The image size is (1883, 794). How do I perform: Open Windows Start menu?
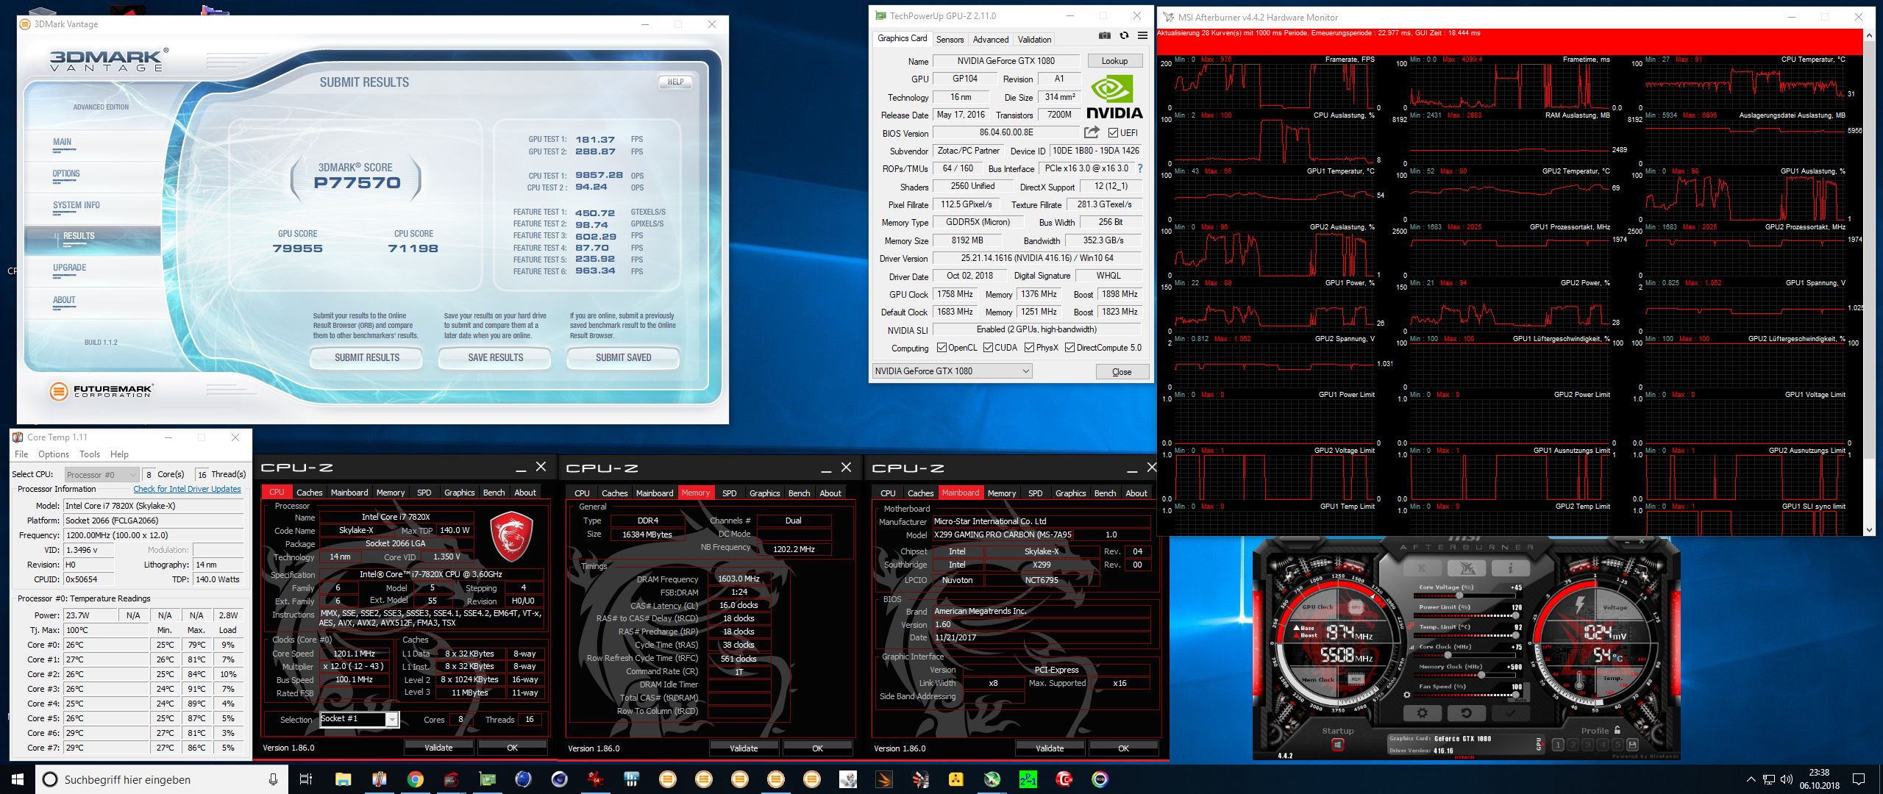[x=18, y=779]
